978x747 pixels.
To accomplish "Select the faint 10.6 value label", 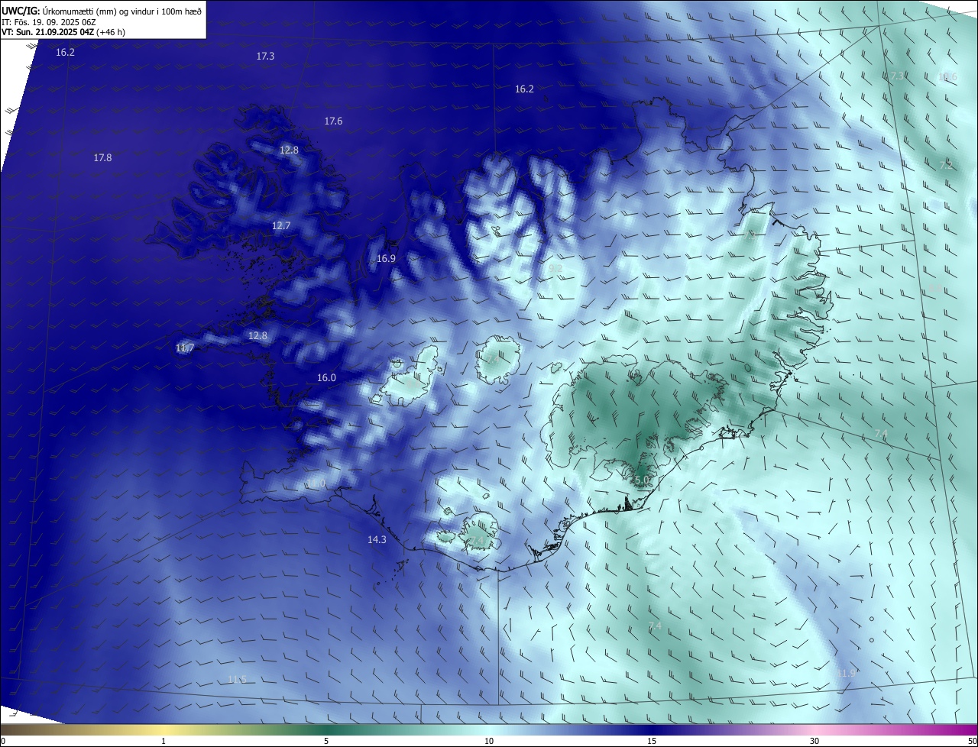I will 947,77.
